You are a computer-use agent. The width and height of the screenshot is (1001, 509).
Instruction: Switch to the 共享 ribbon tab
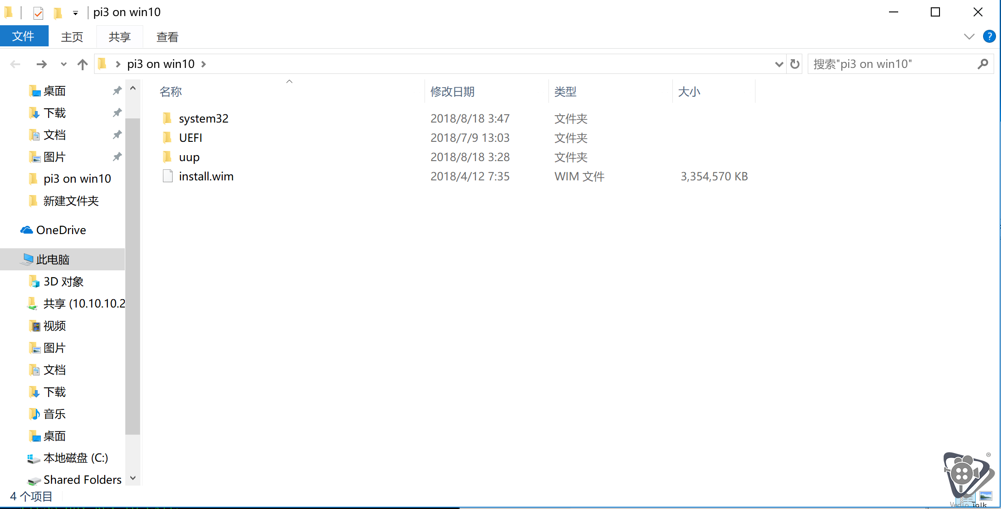[119, 37]
